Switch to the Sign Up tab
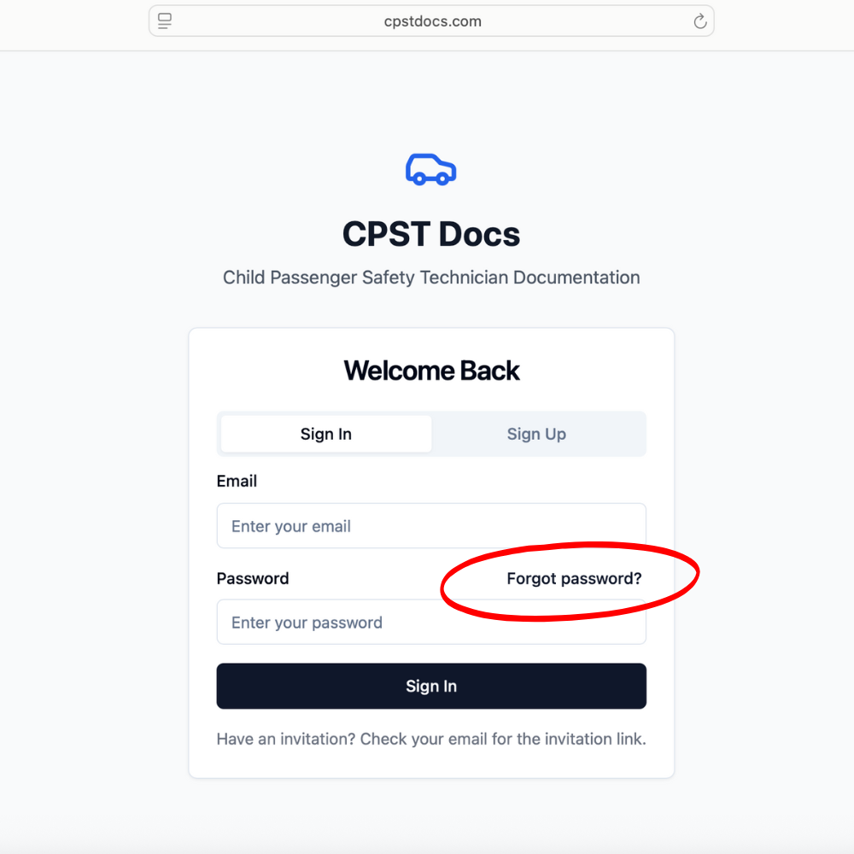Viewport: 854px width, 854px height. 536,434
